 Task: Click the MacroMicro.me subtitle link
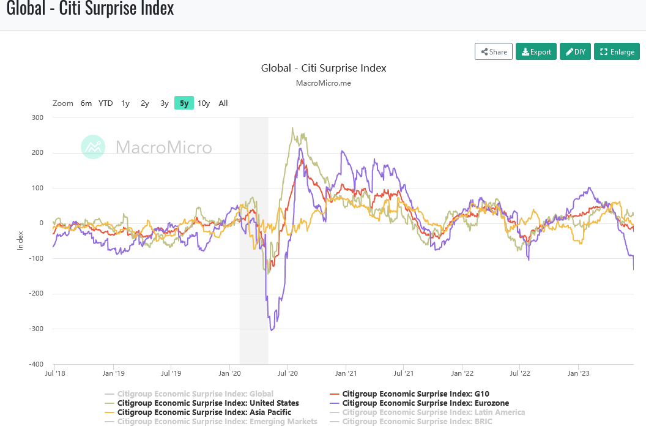[x=324, y=83]
